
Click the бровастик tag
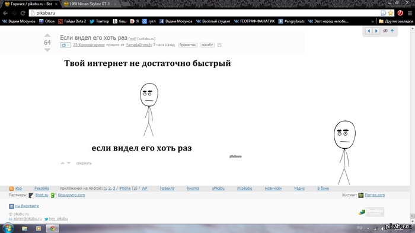coord(188,44)
